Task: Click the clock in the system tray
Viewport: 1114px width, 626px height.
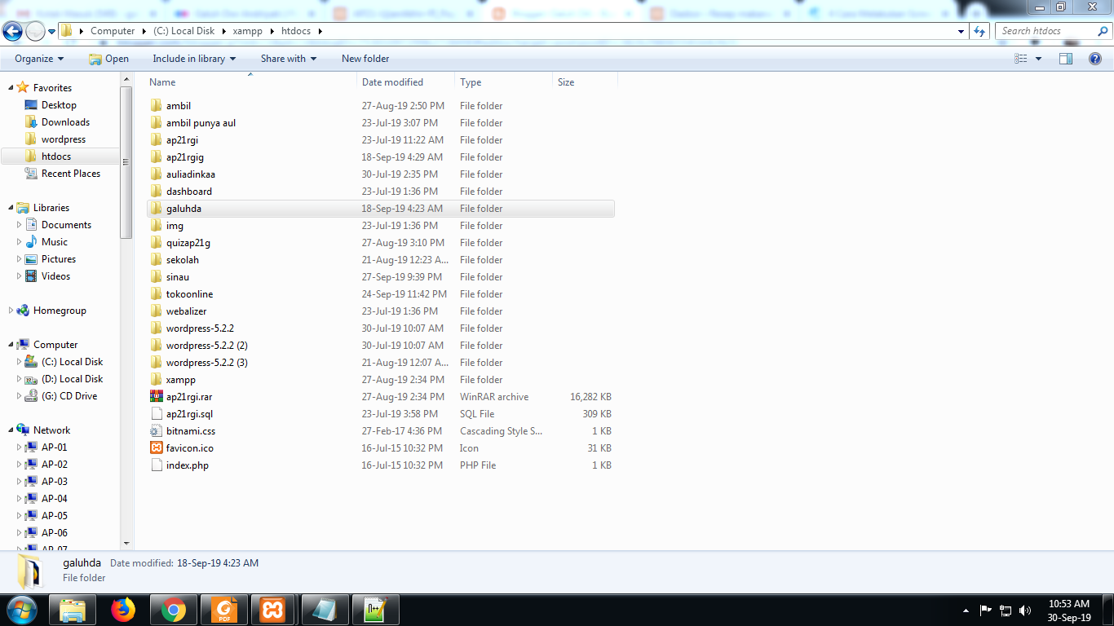Action: click(x=1069, y=611)
